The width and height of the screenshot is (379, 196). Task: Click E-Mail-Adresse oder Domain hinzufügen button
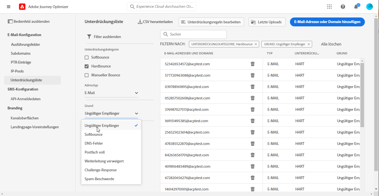327,22
